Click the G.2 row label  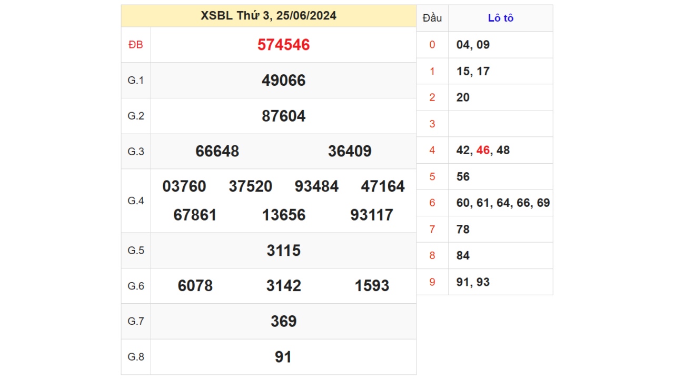click(136, 116)
